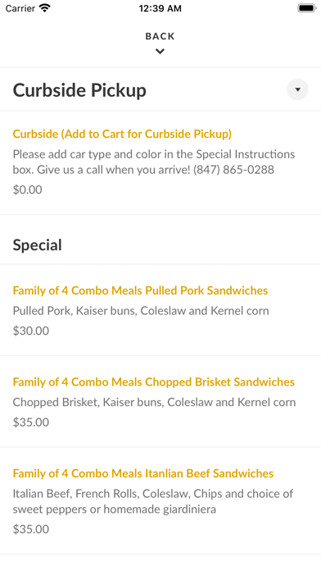This screenshot has width=321, height=571.
Task: Tap the BACK label at top
Action: click(160, 36)
